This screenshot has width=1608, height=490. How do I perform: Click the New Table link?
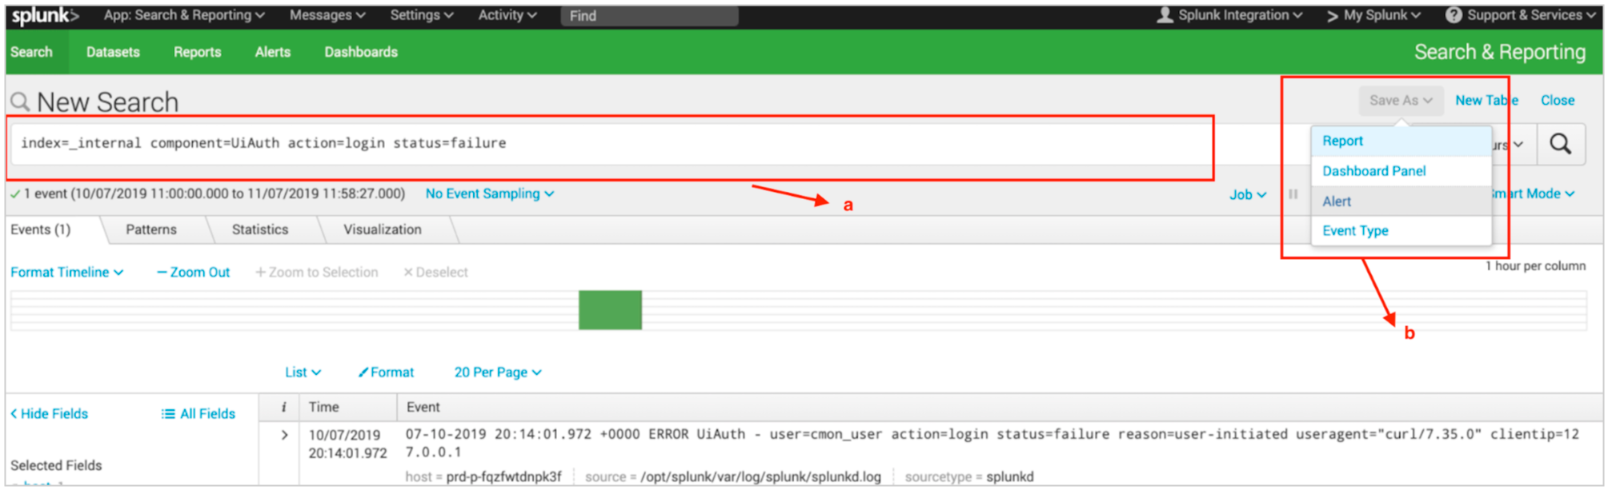(x=1486, y=101)
